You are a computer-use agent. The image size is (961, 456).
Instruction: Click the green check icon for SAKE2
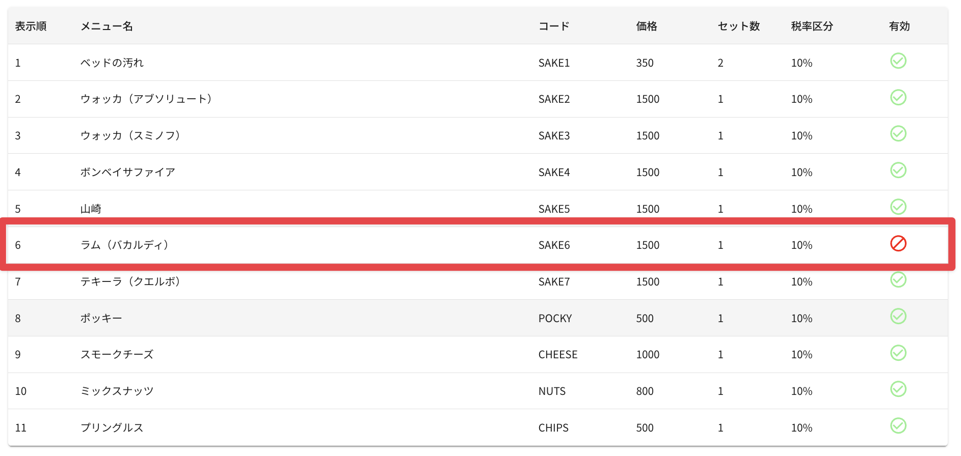click(898, 97)
